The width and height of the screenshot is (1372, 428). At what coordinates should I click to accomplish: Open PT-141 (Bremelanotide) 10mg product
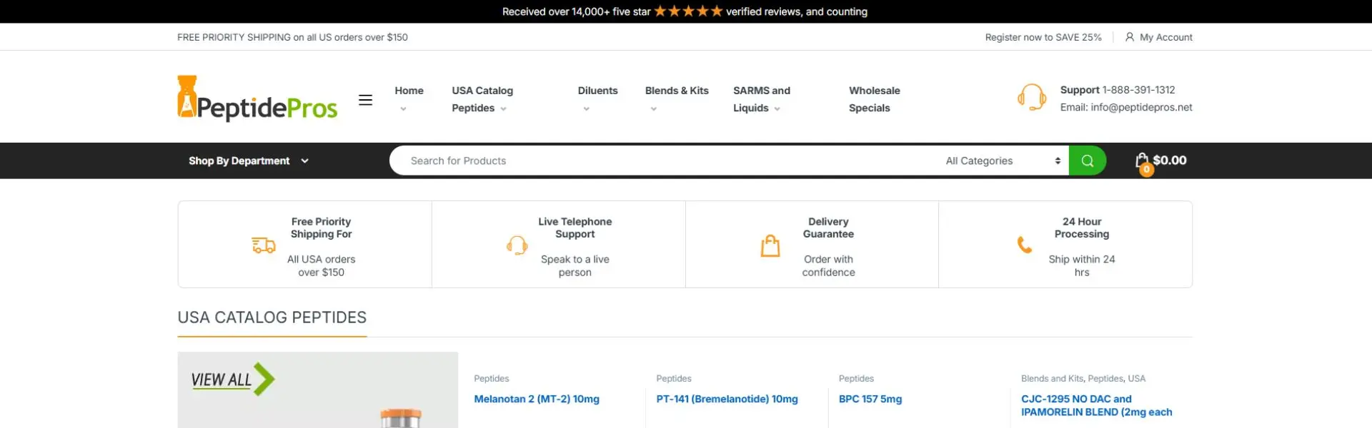[727, 399]
